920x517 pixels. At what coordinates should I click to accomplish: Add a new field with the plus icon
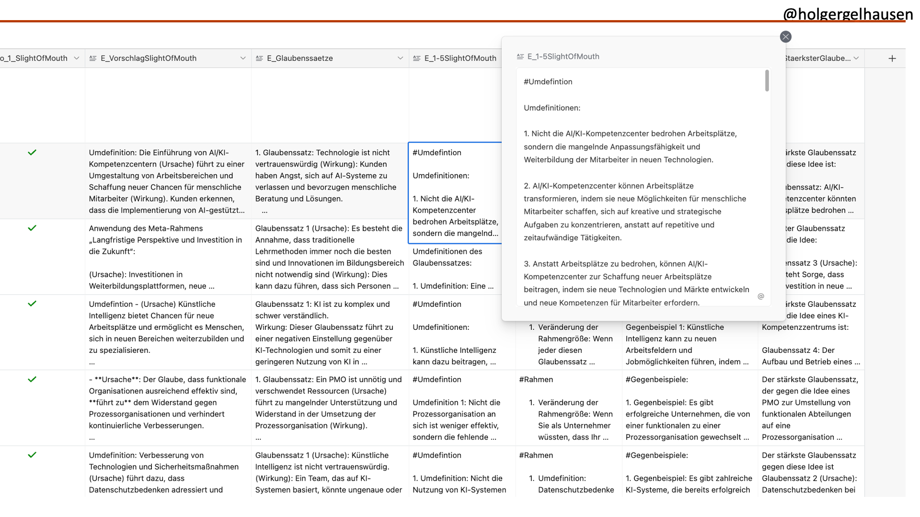click(x=892, y=58)
